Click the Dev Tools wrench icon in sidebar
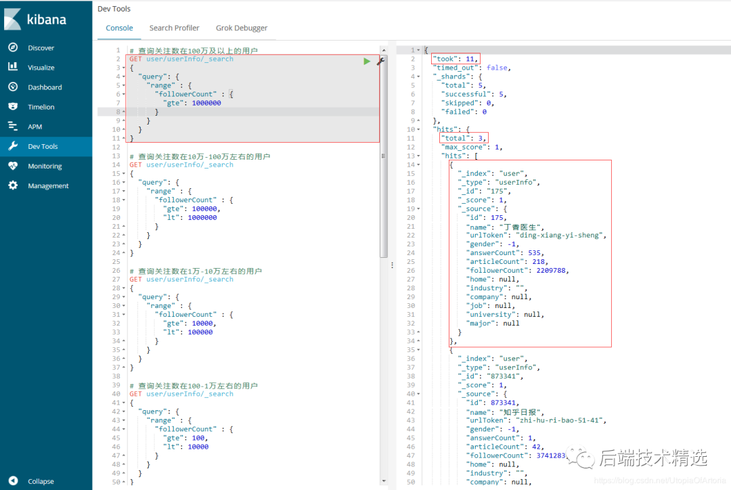The width and height of the screenshot is (731, 490). 13,146
